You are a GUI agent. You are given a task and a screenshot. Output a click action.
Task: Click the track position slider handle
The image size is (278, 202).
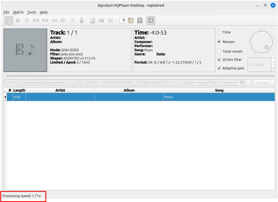tap(5, 76)
